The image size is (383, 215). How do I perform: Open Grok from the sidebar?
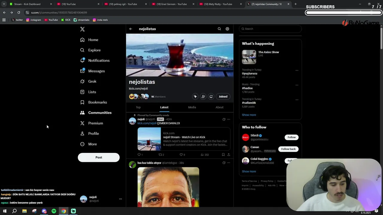pyautogui.click(x=88, y=81)
